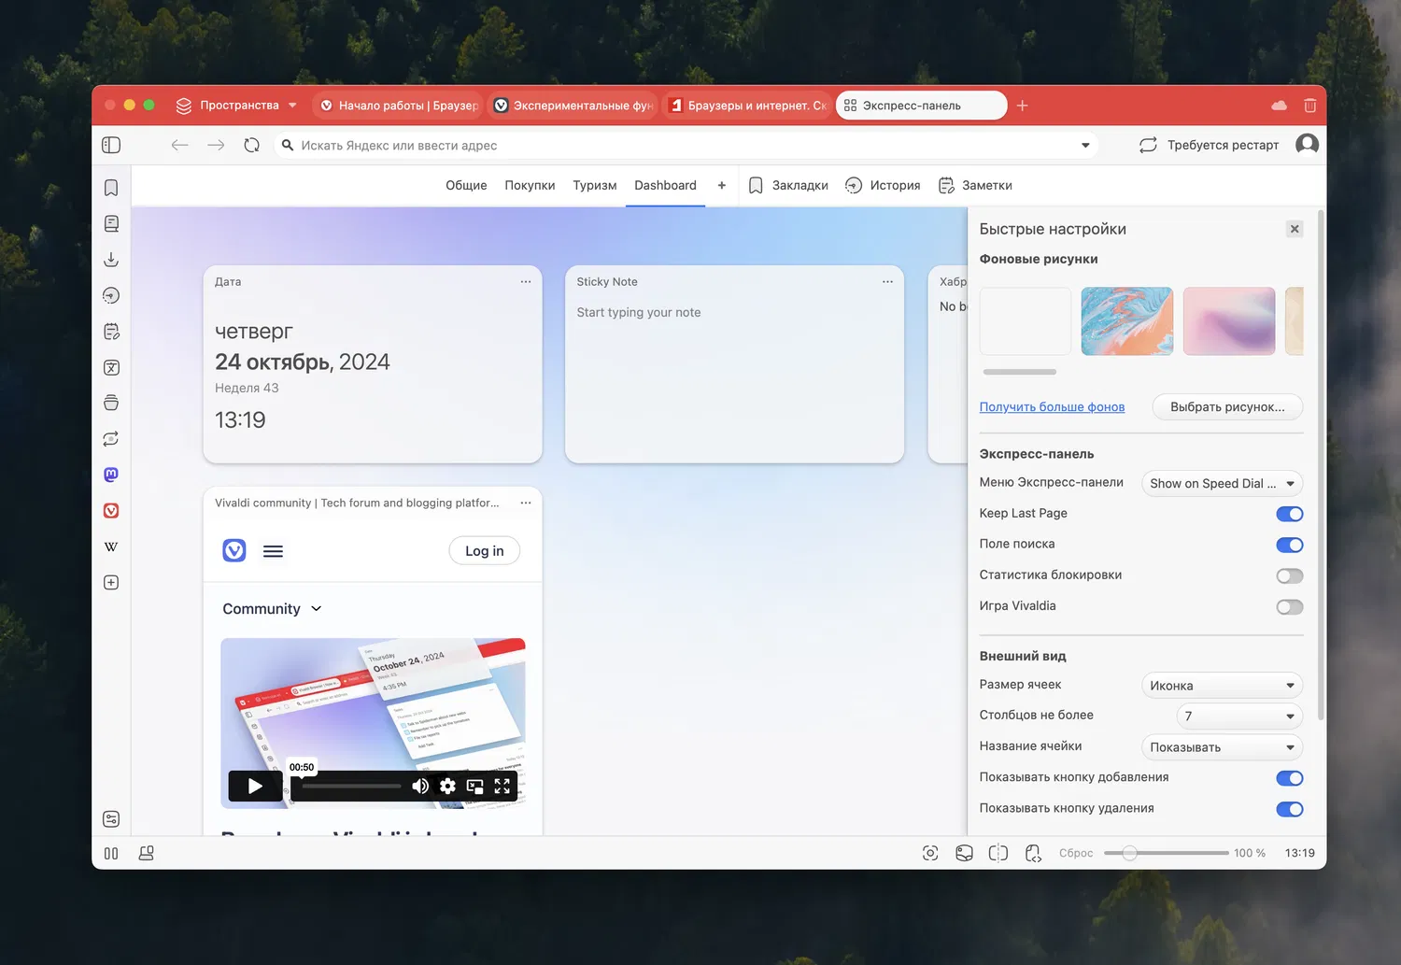Open page actions code icon
The height and width of the screenshot is (965, 1401).
pos(1033,853)
